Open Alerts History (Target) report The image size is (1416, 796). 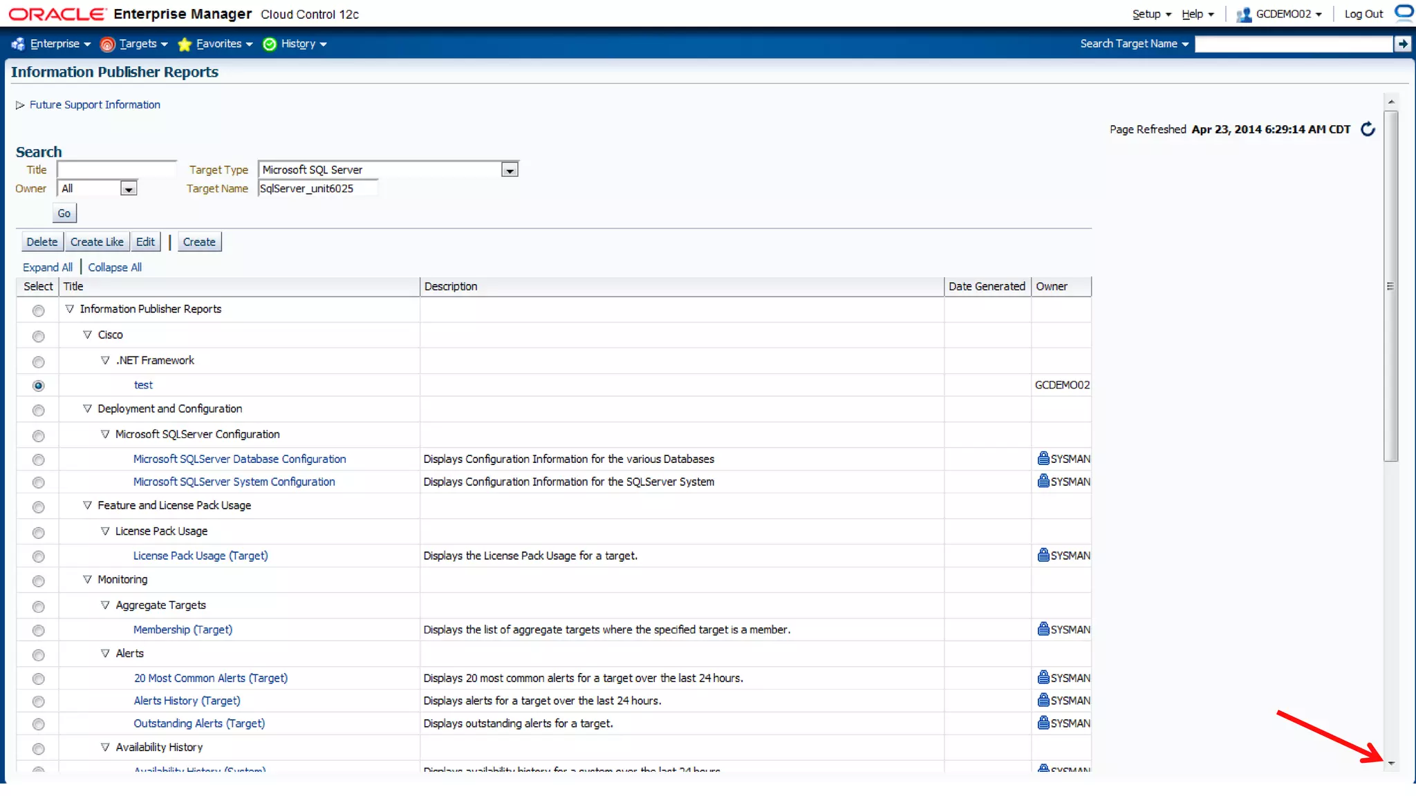[x=187, y=701]
